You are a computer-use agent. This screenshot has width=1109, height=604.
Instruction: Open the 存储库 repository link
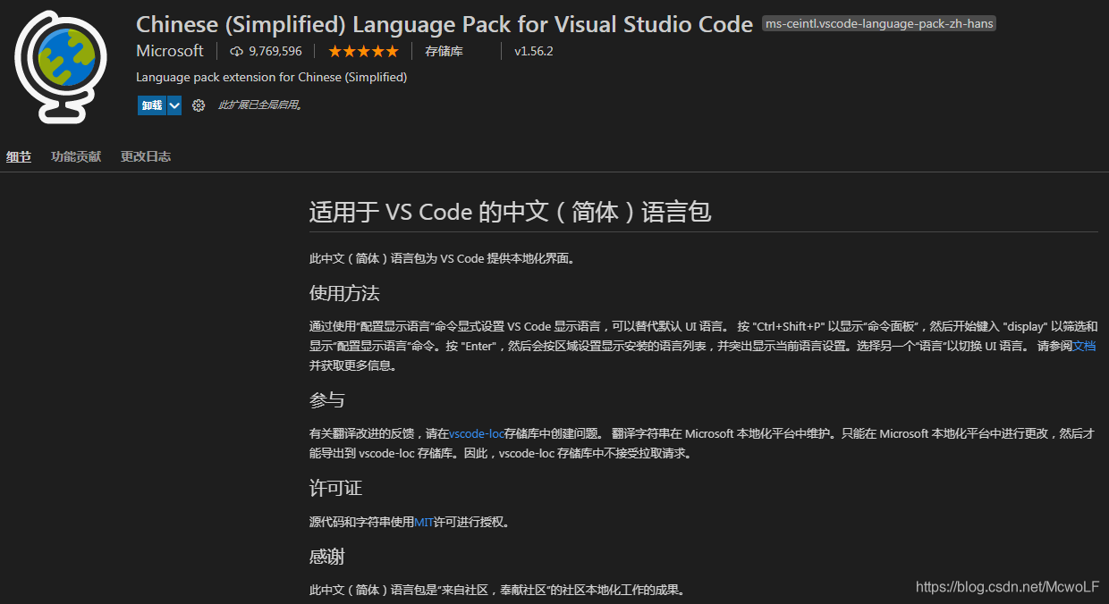[x=444, y=51]
